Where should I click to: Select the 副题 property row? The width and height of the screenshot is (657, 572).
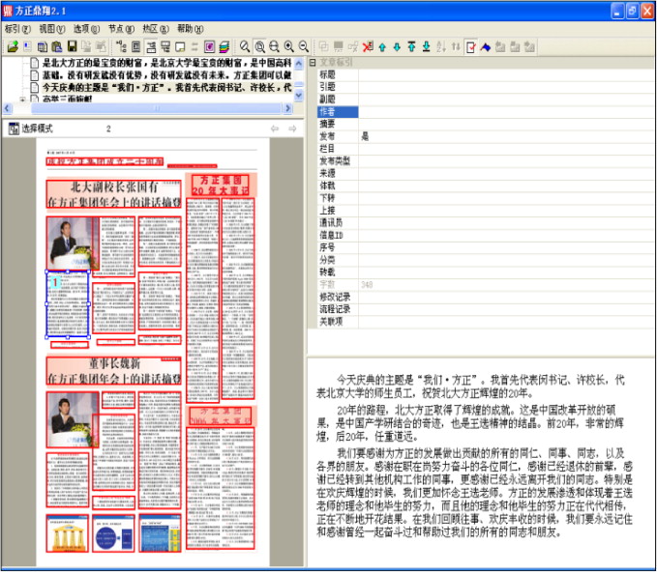point(485,100)
